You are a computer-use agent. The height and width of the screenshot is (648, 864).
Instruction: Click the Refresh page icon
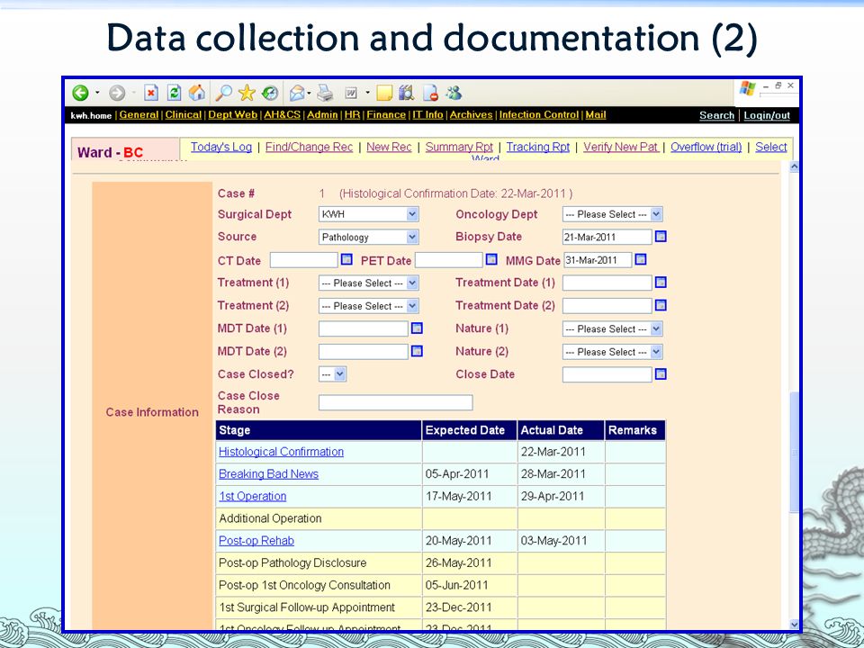click(x=174, y=93)
